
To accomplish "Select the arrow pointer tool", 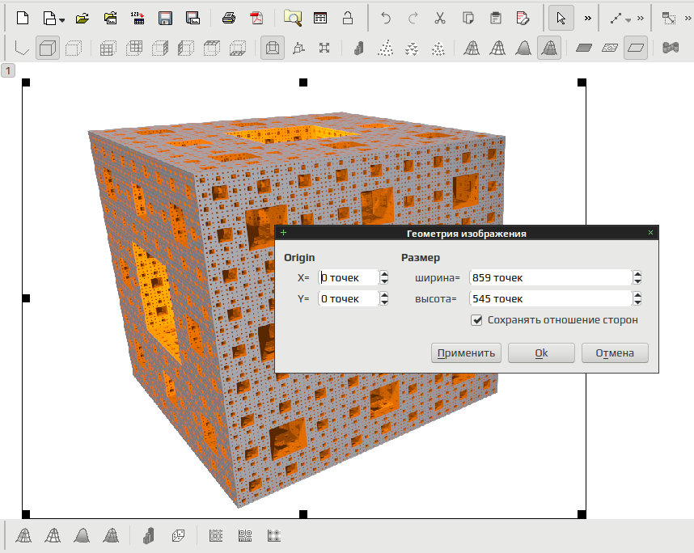I will tap(561, 18).
